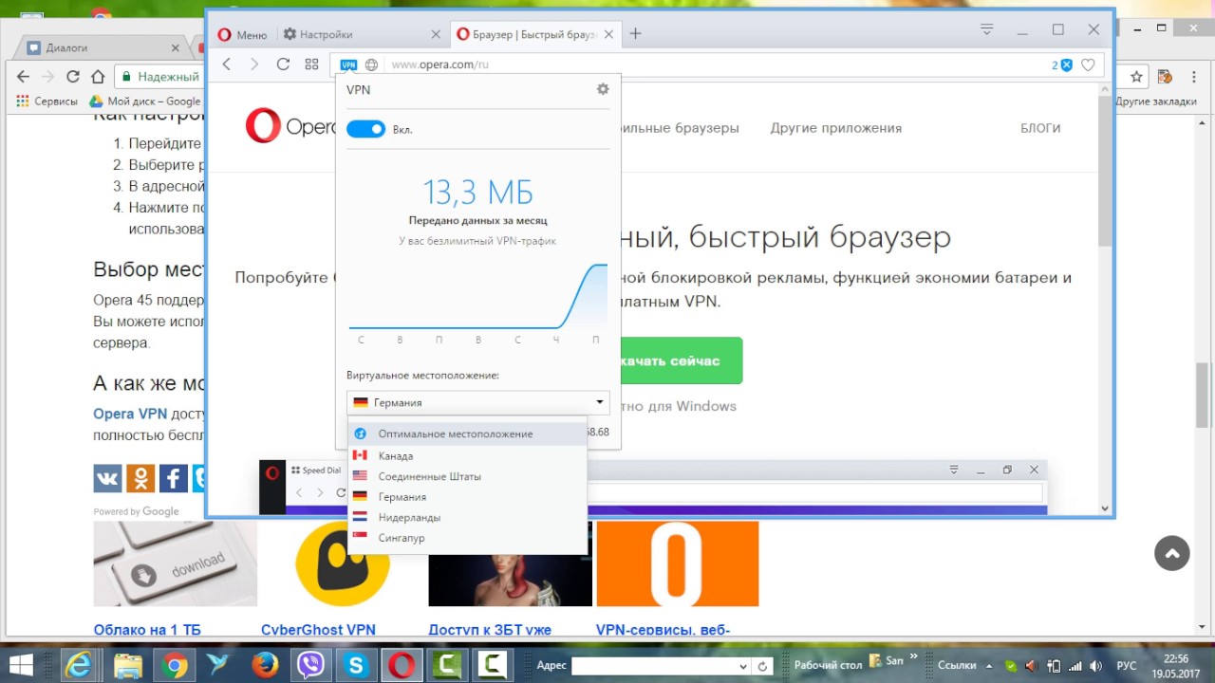Screen dimensions: 1215x683
Task: Open Мой диск – Google bookmark
Action: (x=145, y=102)
